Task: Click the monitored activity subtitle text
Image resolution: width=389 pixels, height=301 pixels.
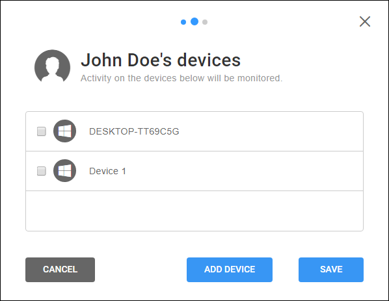Action: [181, 78]
